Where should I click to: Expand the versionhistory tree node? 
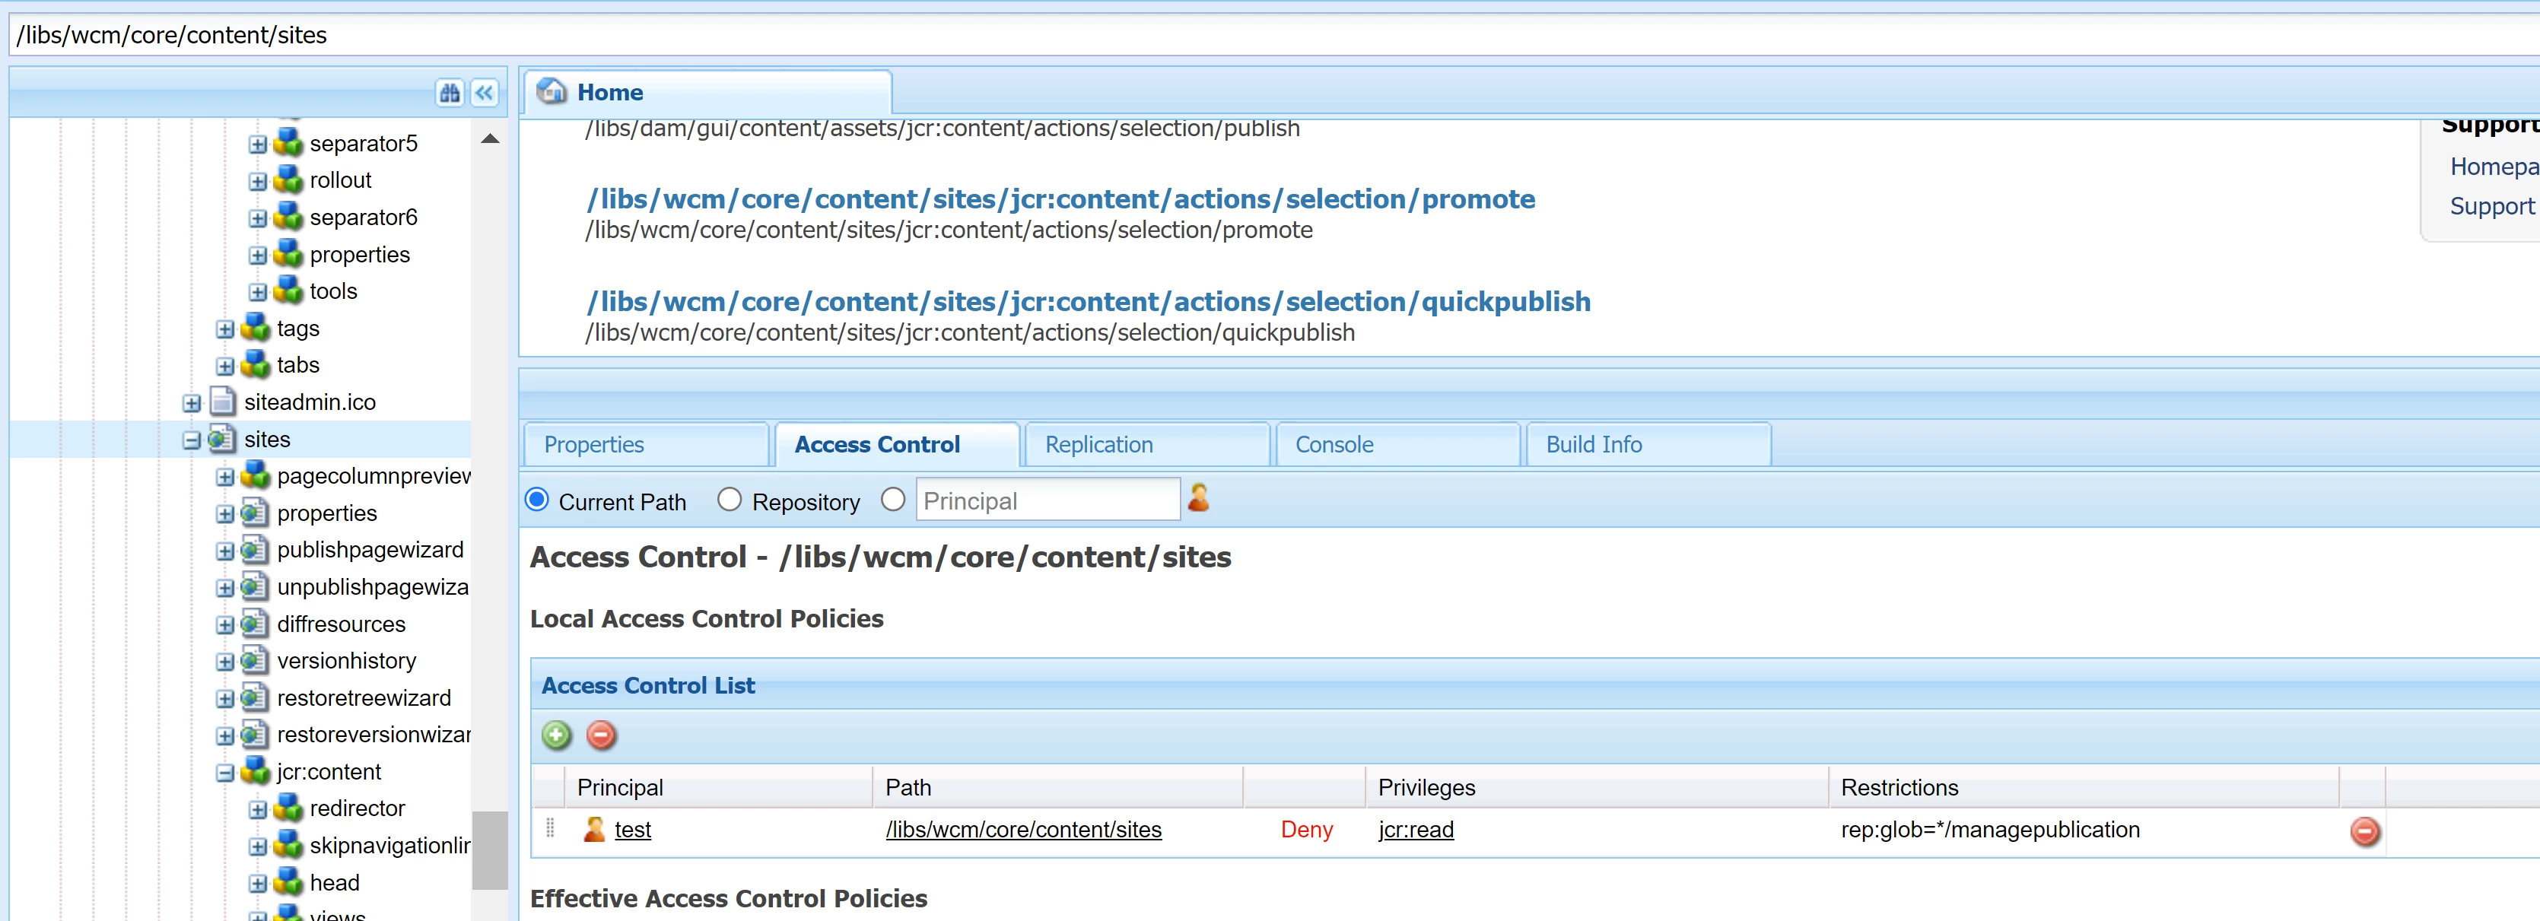(225, 662)
